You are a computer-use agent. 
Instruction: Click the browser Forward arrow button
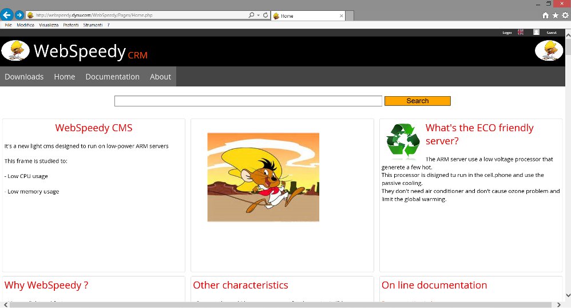19,15
